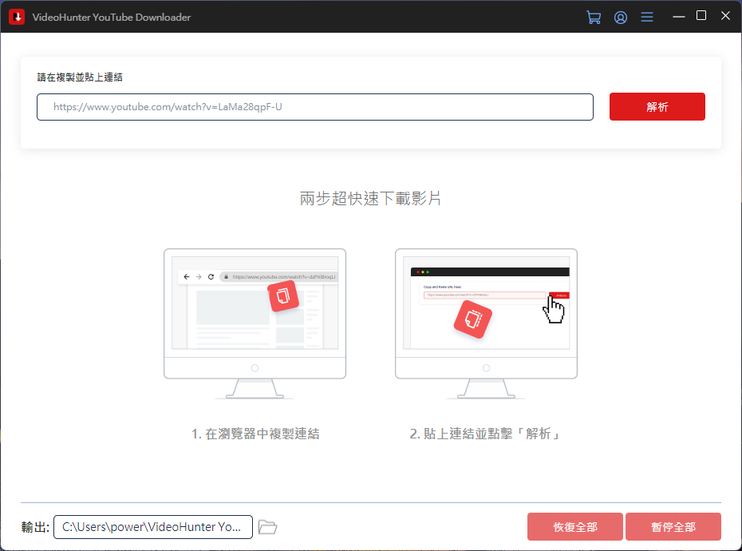Open the hamburger menu in title bar
Screen dimensions: 742x551
(647, 17)
